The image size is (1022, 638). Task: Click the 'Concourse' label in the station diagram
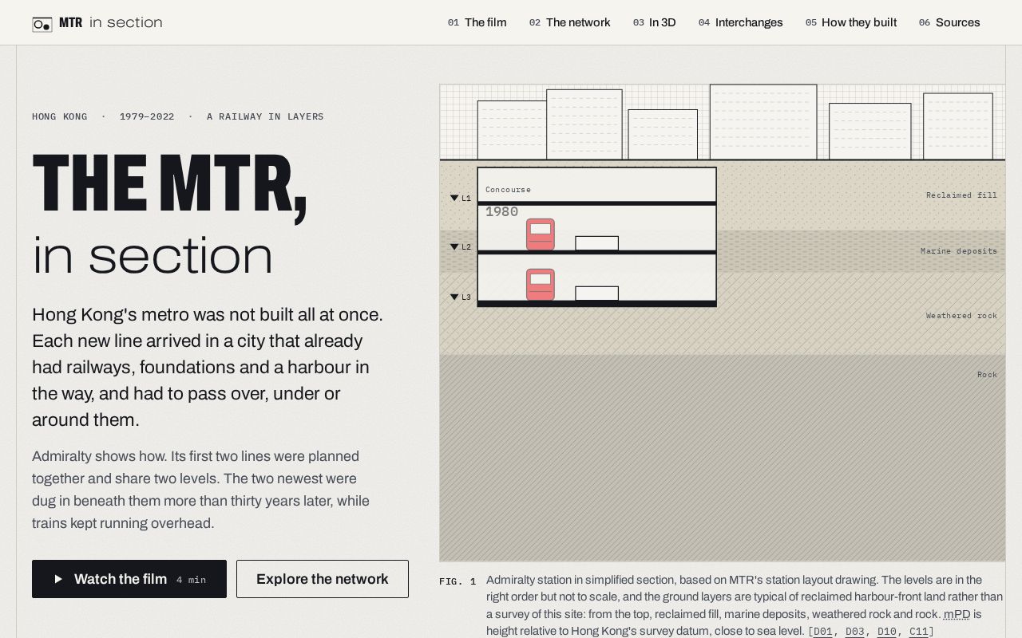tap(508, 190)
